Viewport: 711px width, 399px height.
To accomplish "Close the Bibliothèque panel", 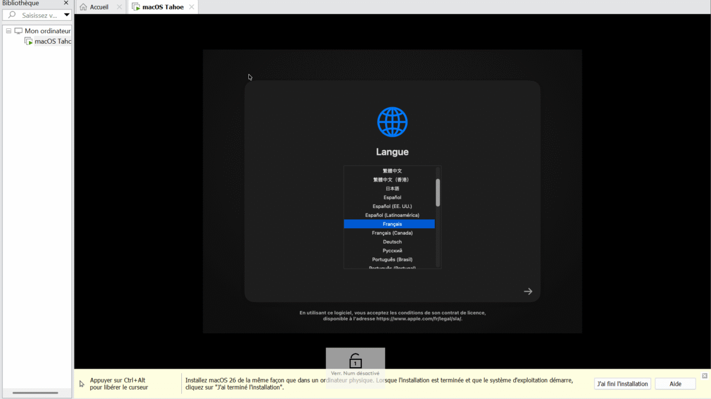I will (66, 3).
